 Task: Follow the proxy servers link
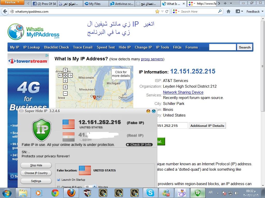tap(152, 59)
